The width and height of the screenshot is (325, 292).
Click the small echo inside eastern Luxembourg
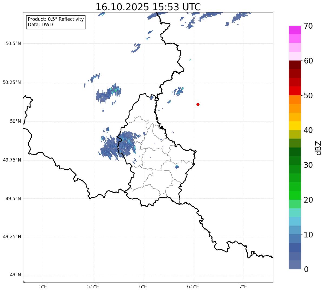point(177,167)
